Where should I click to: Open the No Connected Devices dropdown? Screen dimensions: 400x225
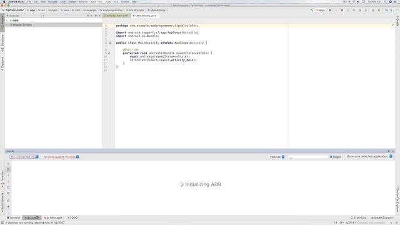tap(24, 157)
